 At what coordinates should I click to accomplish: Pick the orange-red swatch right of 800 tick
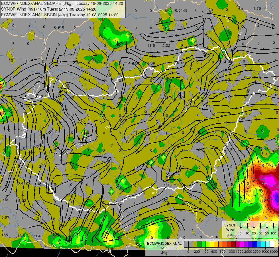coord(225,244)
